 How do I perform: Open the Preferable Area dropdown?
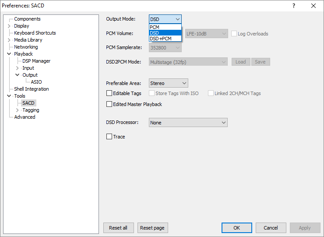tap(168, 83)
